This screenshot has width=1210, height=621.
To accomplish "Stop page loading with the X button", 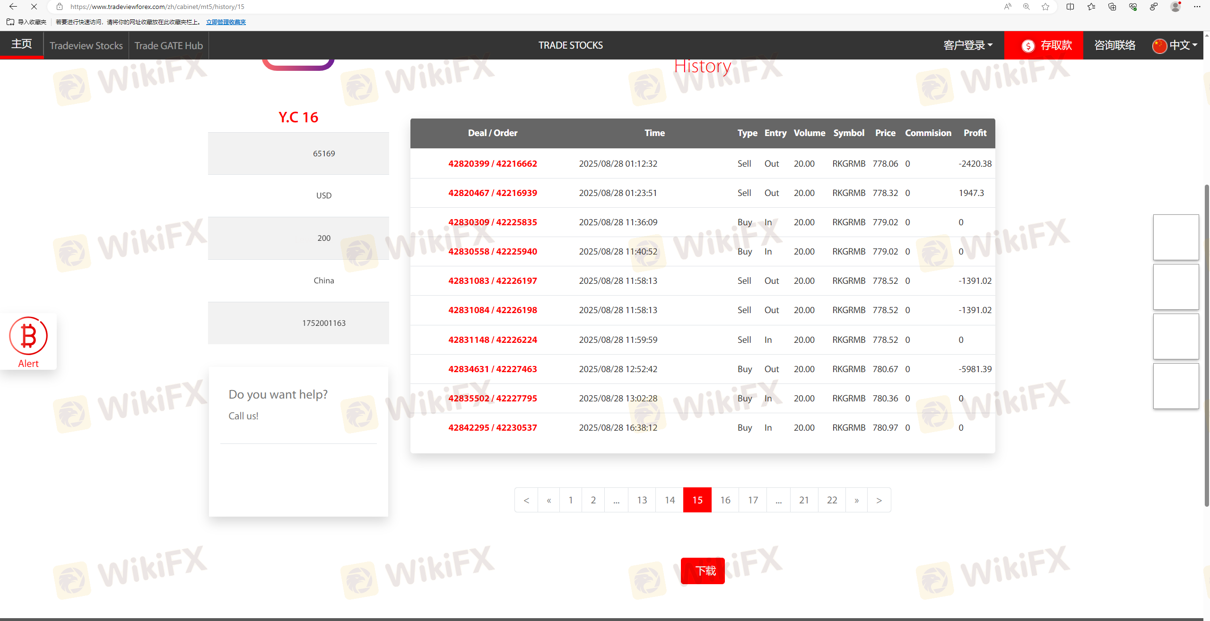I will pyautogui.click(x=34, y=7).
